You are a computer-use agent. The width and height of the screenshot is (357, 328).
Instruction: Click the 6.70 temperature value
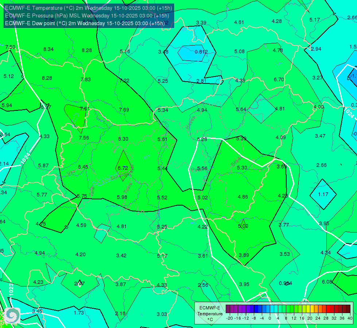point(279,79)
